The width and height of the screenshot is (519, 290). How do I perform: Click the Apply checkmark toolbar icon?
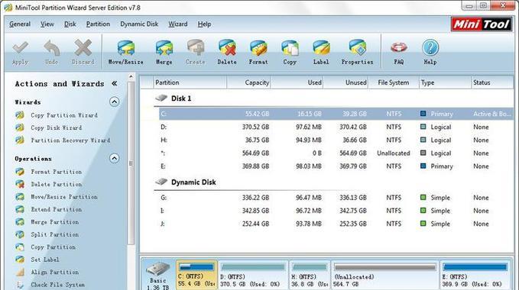[20, 48]
